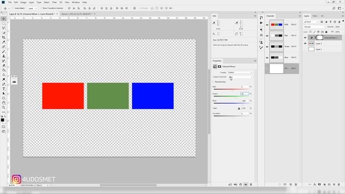The image size is (345, 194).
Task: Click the reset adjustment icon in Properties
Action: (x=240, y=184)
